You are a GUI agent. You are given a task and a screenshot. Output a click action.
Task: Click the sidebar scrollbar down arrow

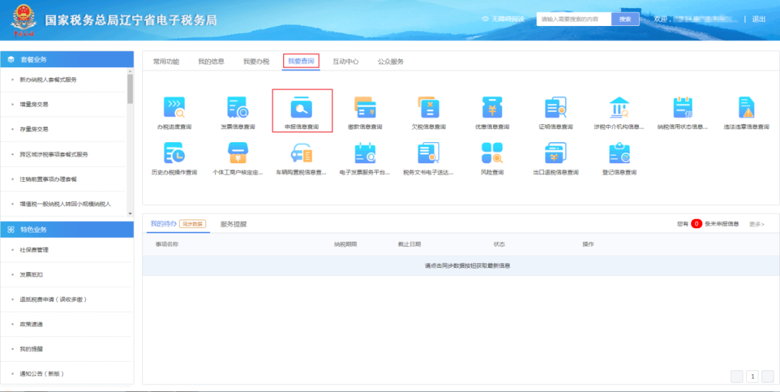130,214
